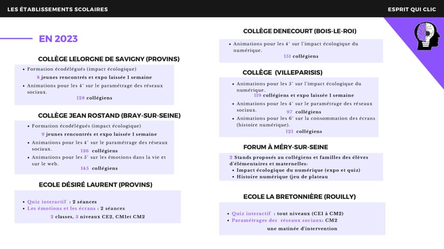The height and width of the screenshot is (249, 444).
Task: Select the ESPRIT QUI CLIC header text
Action: [412, 10]
